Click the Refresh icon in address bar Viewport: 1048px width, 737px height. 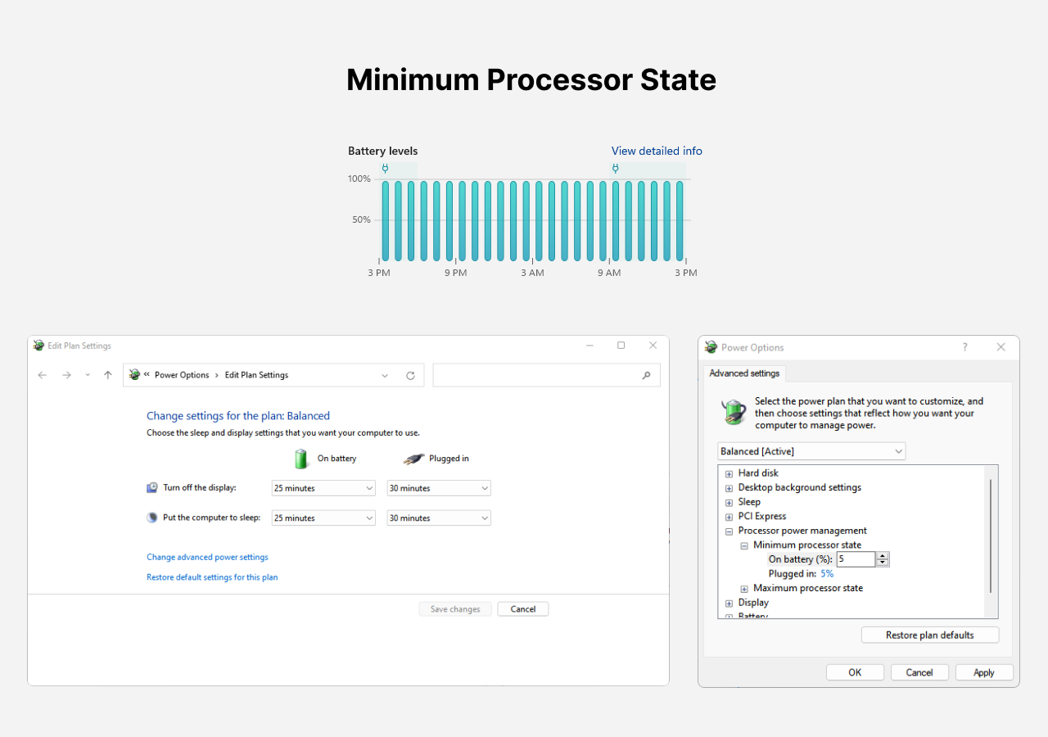[x=410, y=375]
